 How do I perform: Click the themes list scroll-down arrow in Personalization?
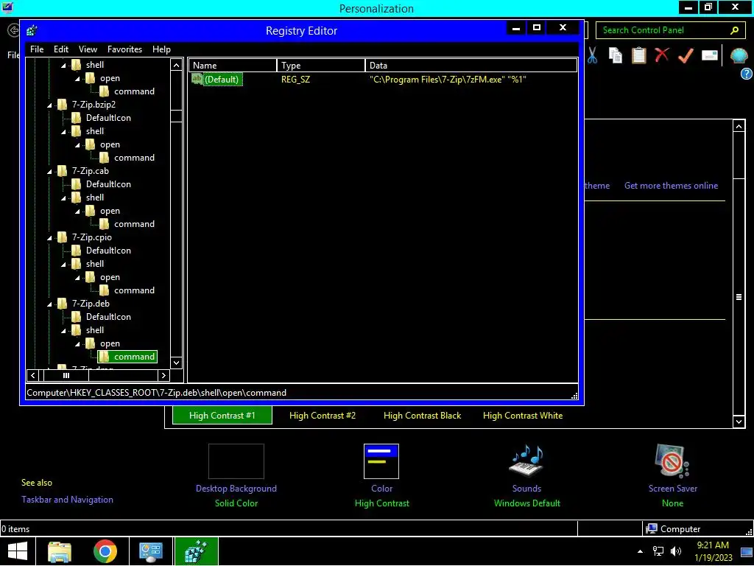(x=739, y=422)
